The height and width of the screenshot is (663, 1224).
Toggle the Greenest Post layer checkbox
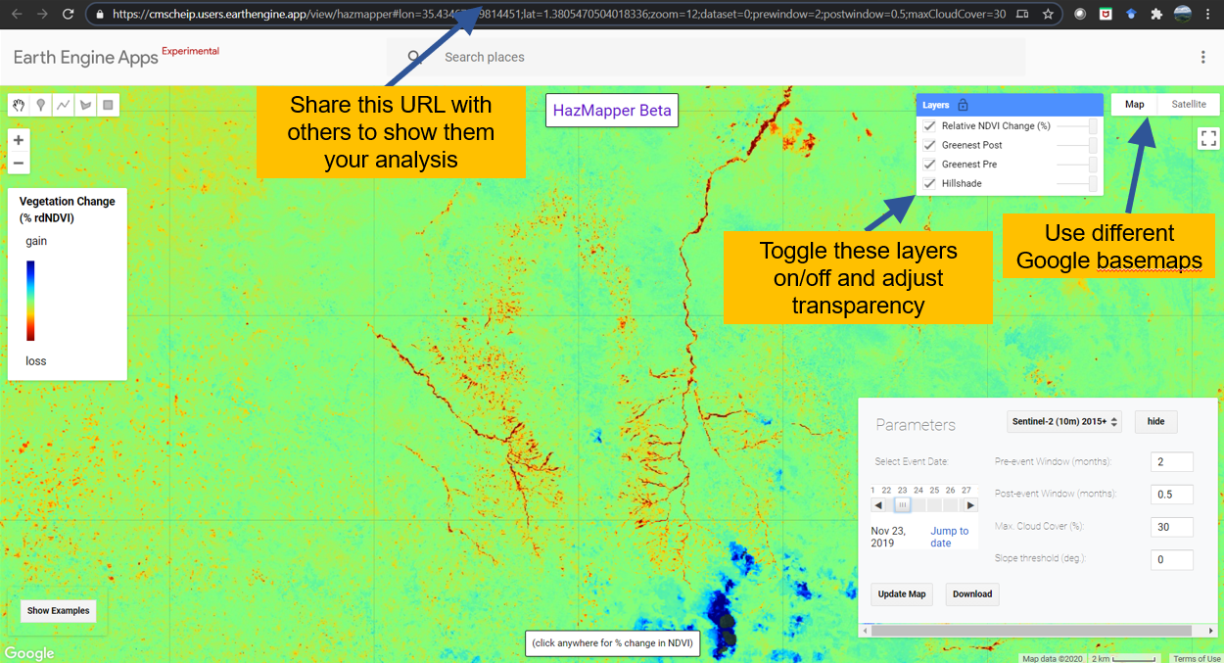[930, 145]
